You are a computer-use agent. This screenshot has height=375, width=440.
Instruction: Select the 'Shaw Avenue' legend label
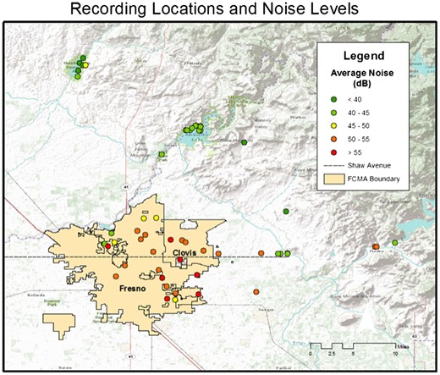coord(369,165)
